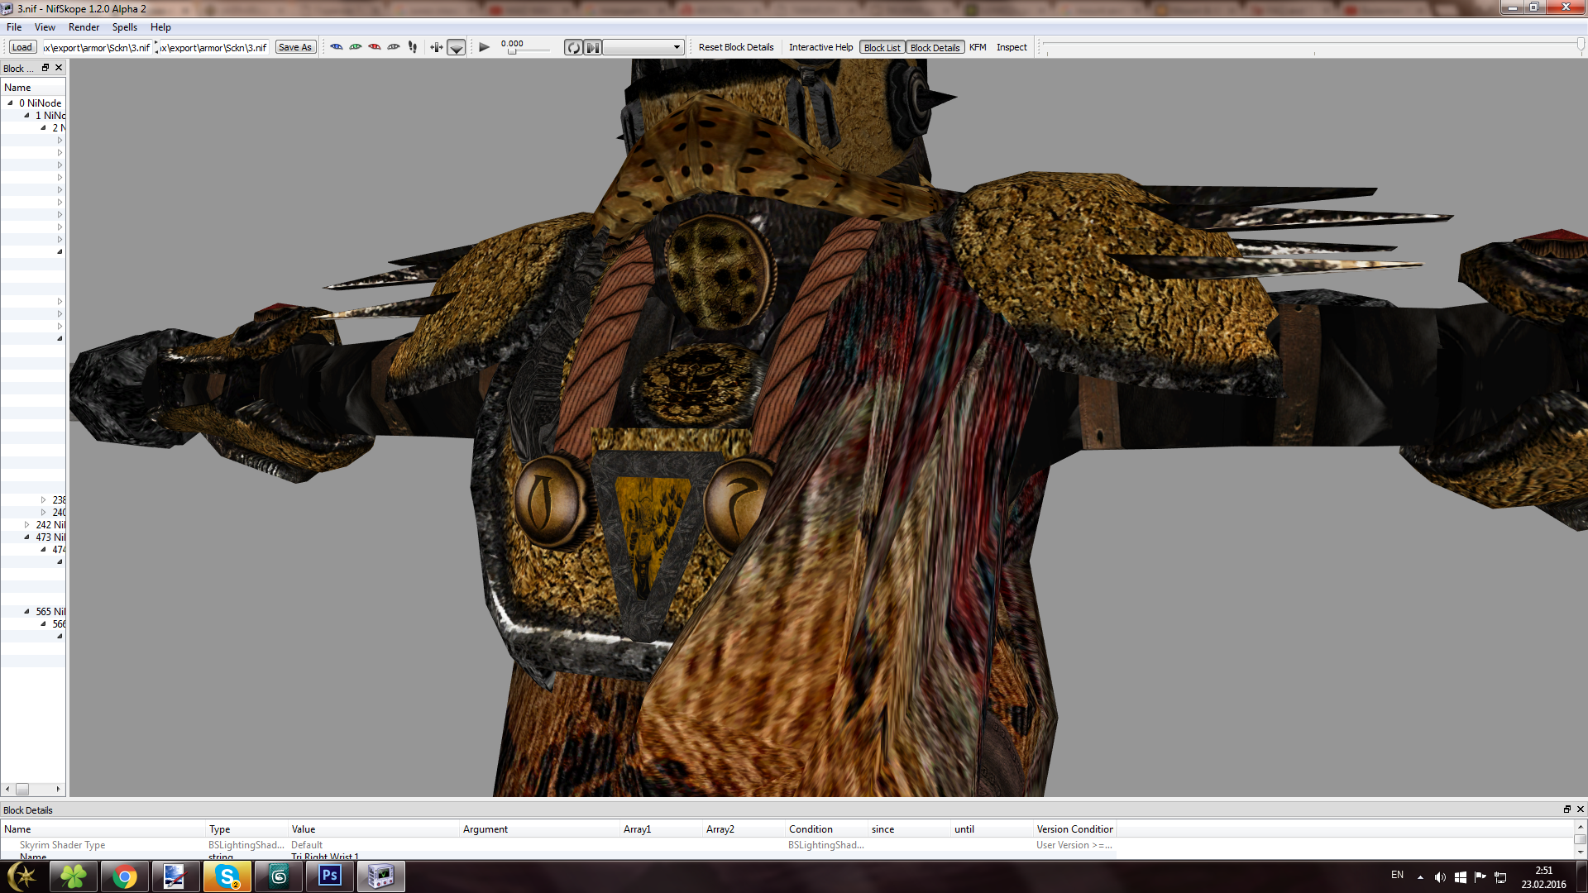Float the Block Details panel
This screenshot has height=893, width=1588.
(x=1566, y=809)
